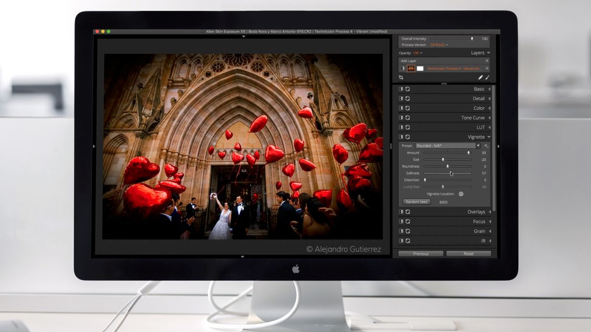591x332 pixels.
Task: Toggle the split-preview icon for the LUT section
Action: pos(401,127)
